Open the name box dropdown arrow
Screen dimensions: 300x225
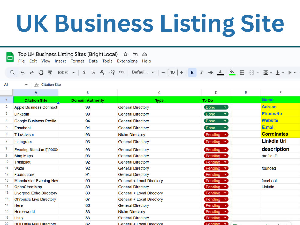coord(26,85)
